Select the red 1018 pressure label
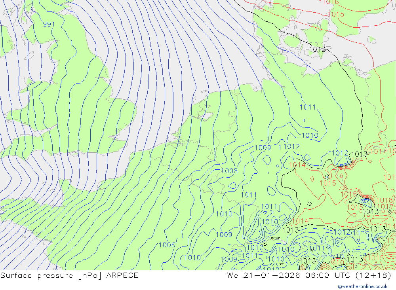396x290 pixels. pyautogui.click(x=384, y=201)
